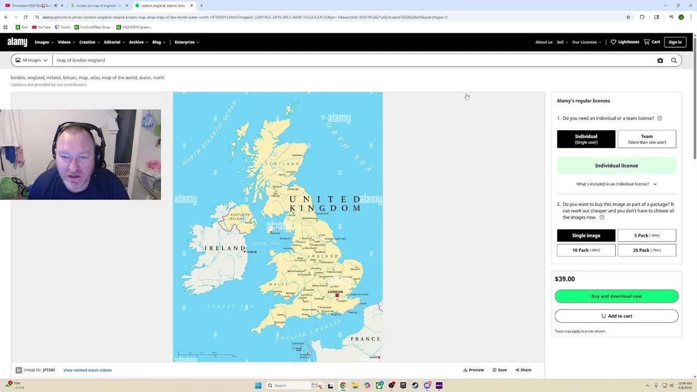Save the image to a lightbox
This screenshot has height=392, width=697.
[500, 370]
